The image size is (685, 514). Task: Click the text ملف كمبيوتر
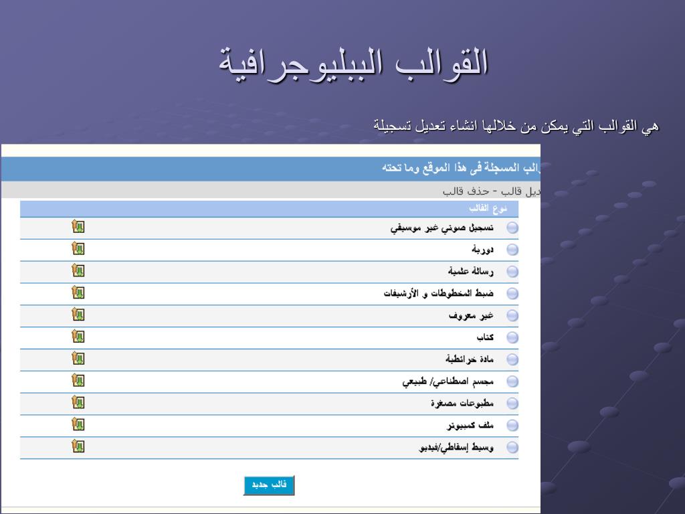pos(470,425)
